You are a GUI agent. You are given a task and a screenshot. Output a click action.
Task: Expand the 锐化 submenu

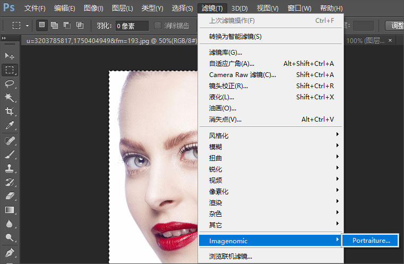click(x=271, y=169)
